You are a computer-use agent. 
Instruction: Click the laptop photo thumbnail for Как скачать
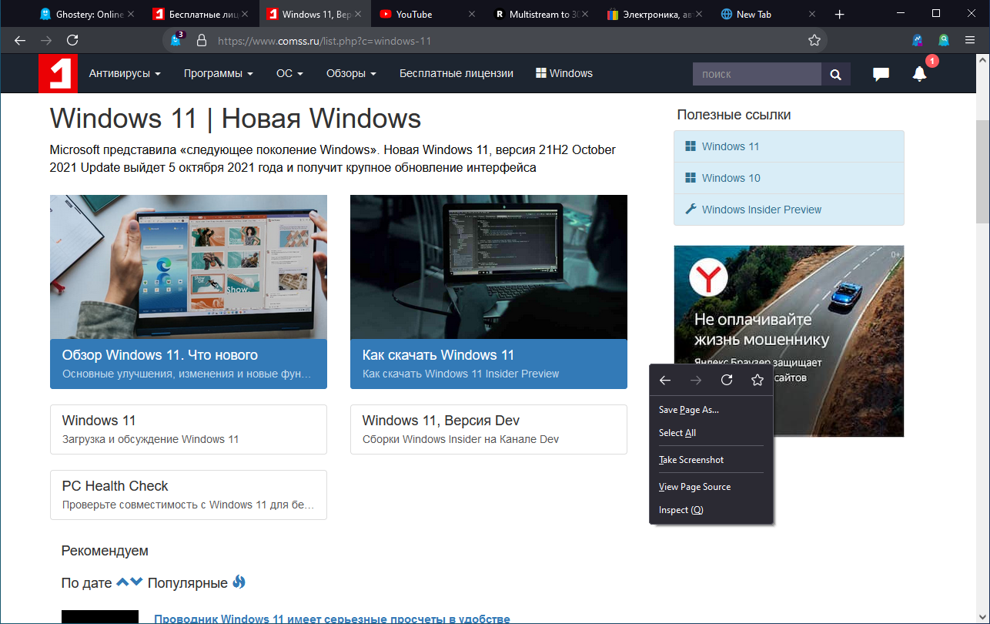[489, 267]
